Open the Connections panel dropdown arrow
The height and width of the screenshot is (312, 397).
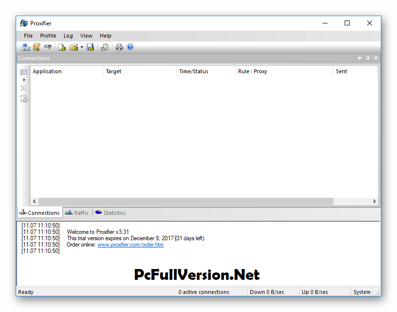pyautogui.click(x=359, y=58)
